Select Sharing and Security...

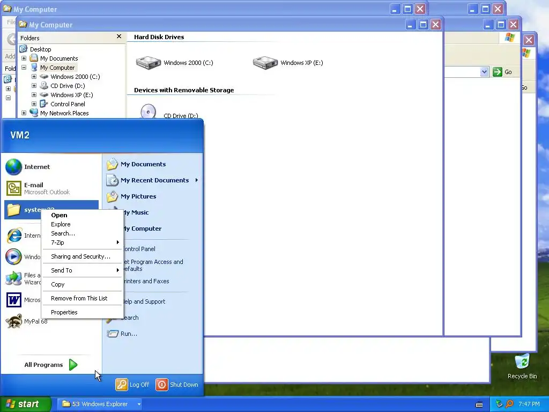[x=82, y=256]
